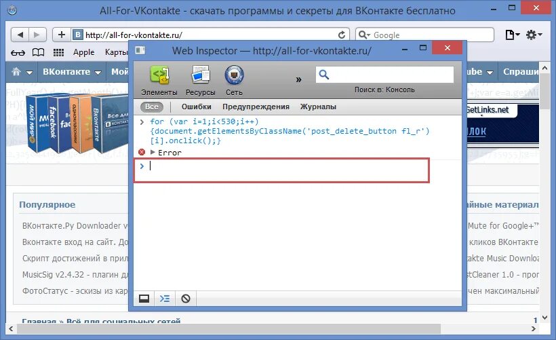The width and height of the screenshot is (556, 340).
Task: Close the Web Inspector window
Action: (448, 48)
